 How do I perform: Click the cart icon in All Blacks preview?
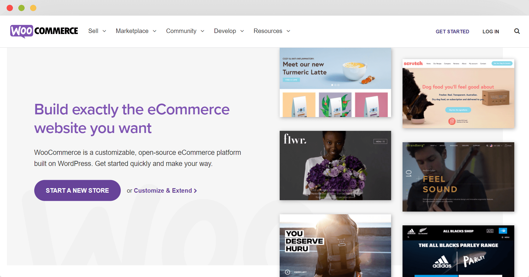(x=503, y=231)
